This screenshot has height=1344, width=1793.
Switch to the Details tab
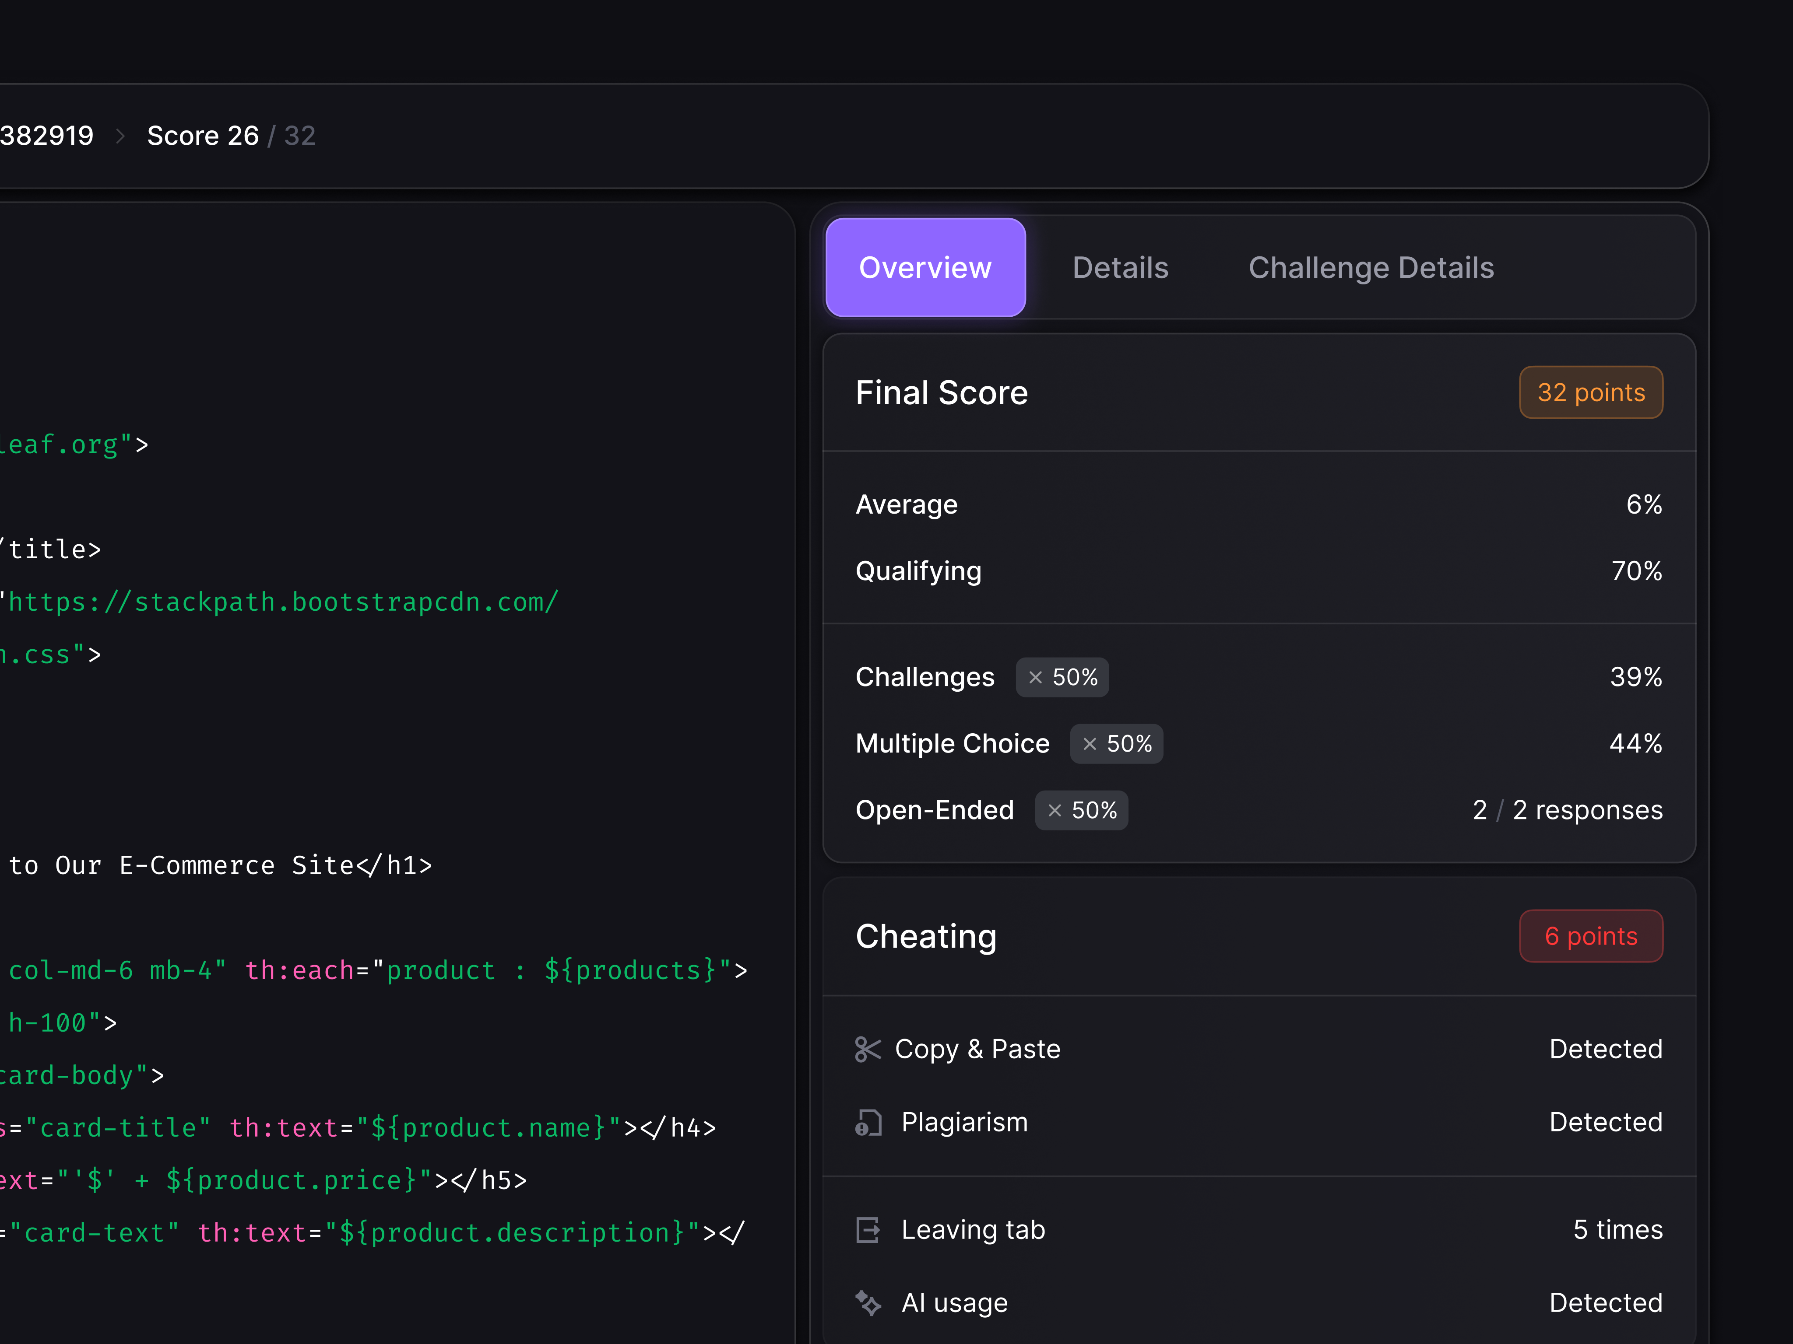(1120, 267)
